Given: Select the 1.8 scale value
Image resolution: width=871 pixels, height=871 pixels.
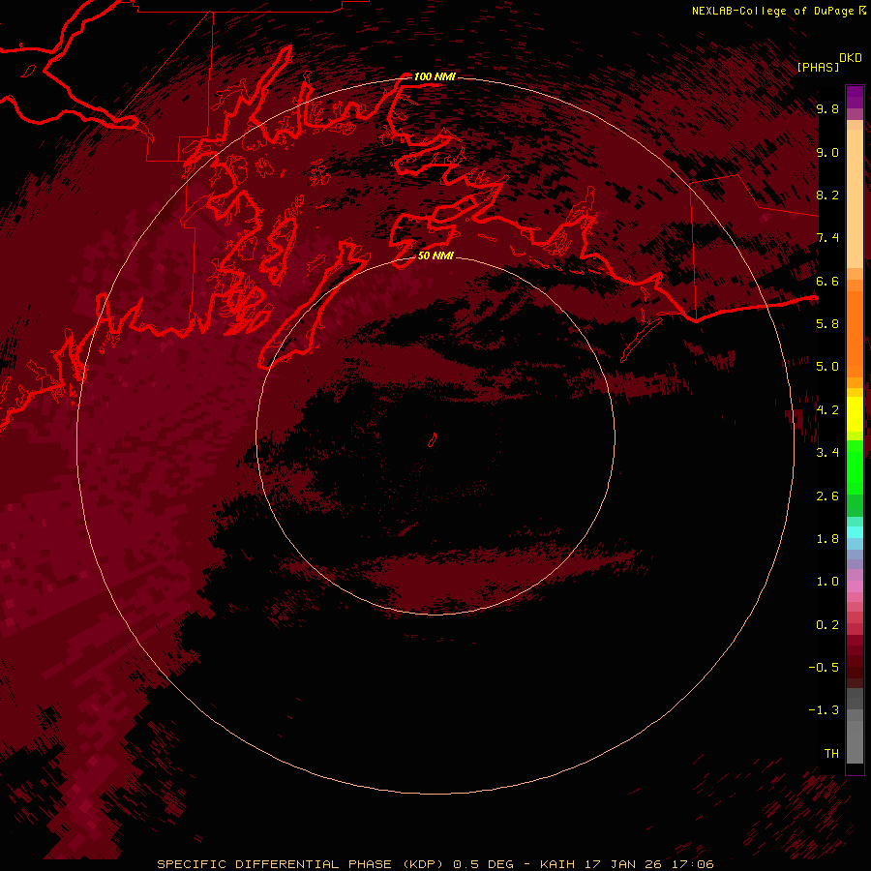Looking at the screenshot, I should (827, 539).
